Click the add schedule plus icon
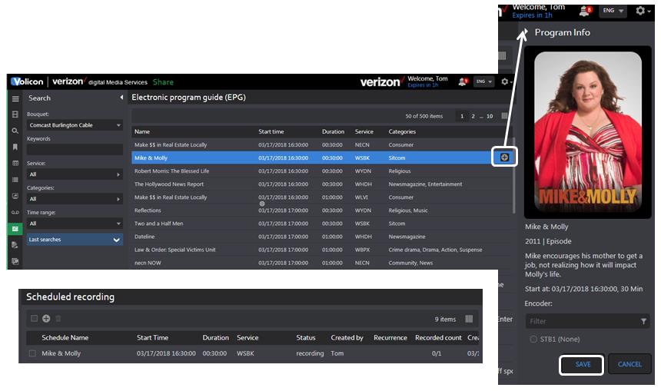The image size is (661, 391). coord(46,319)
